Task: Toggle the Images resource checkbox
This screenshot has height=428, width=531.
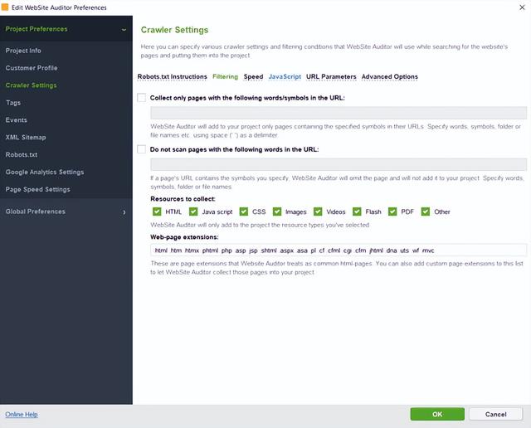Action: pos(277,212)
